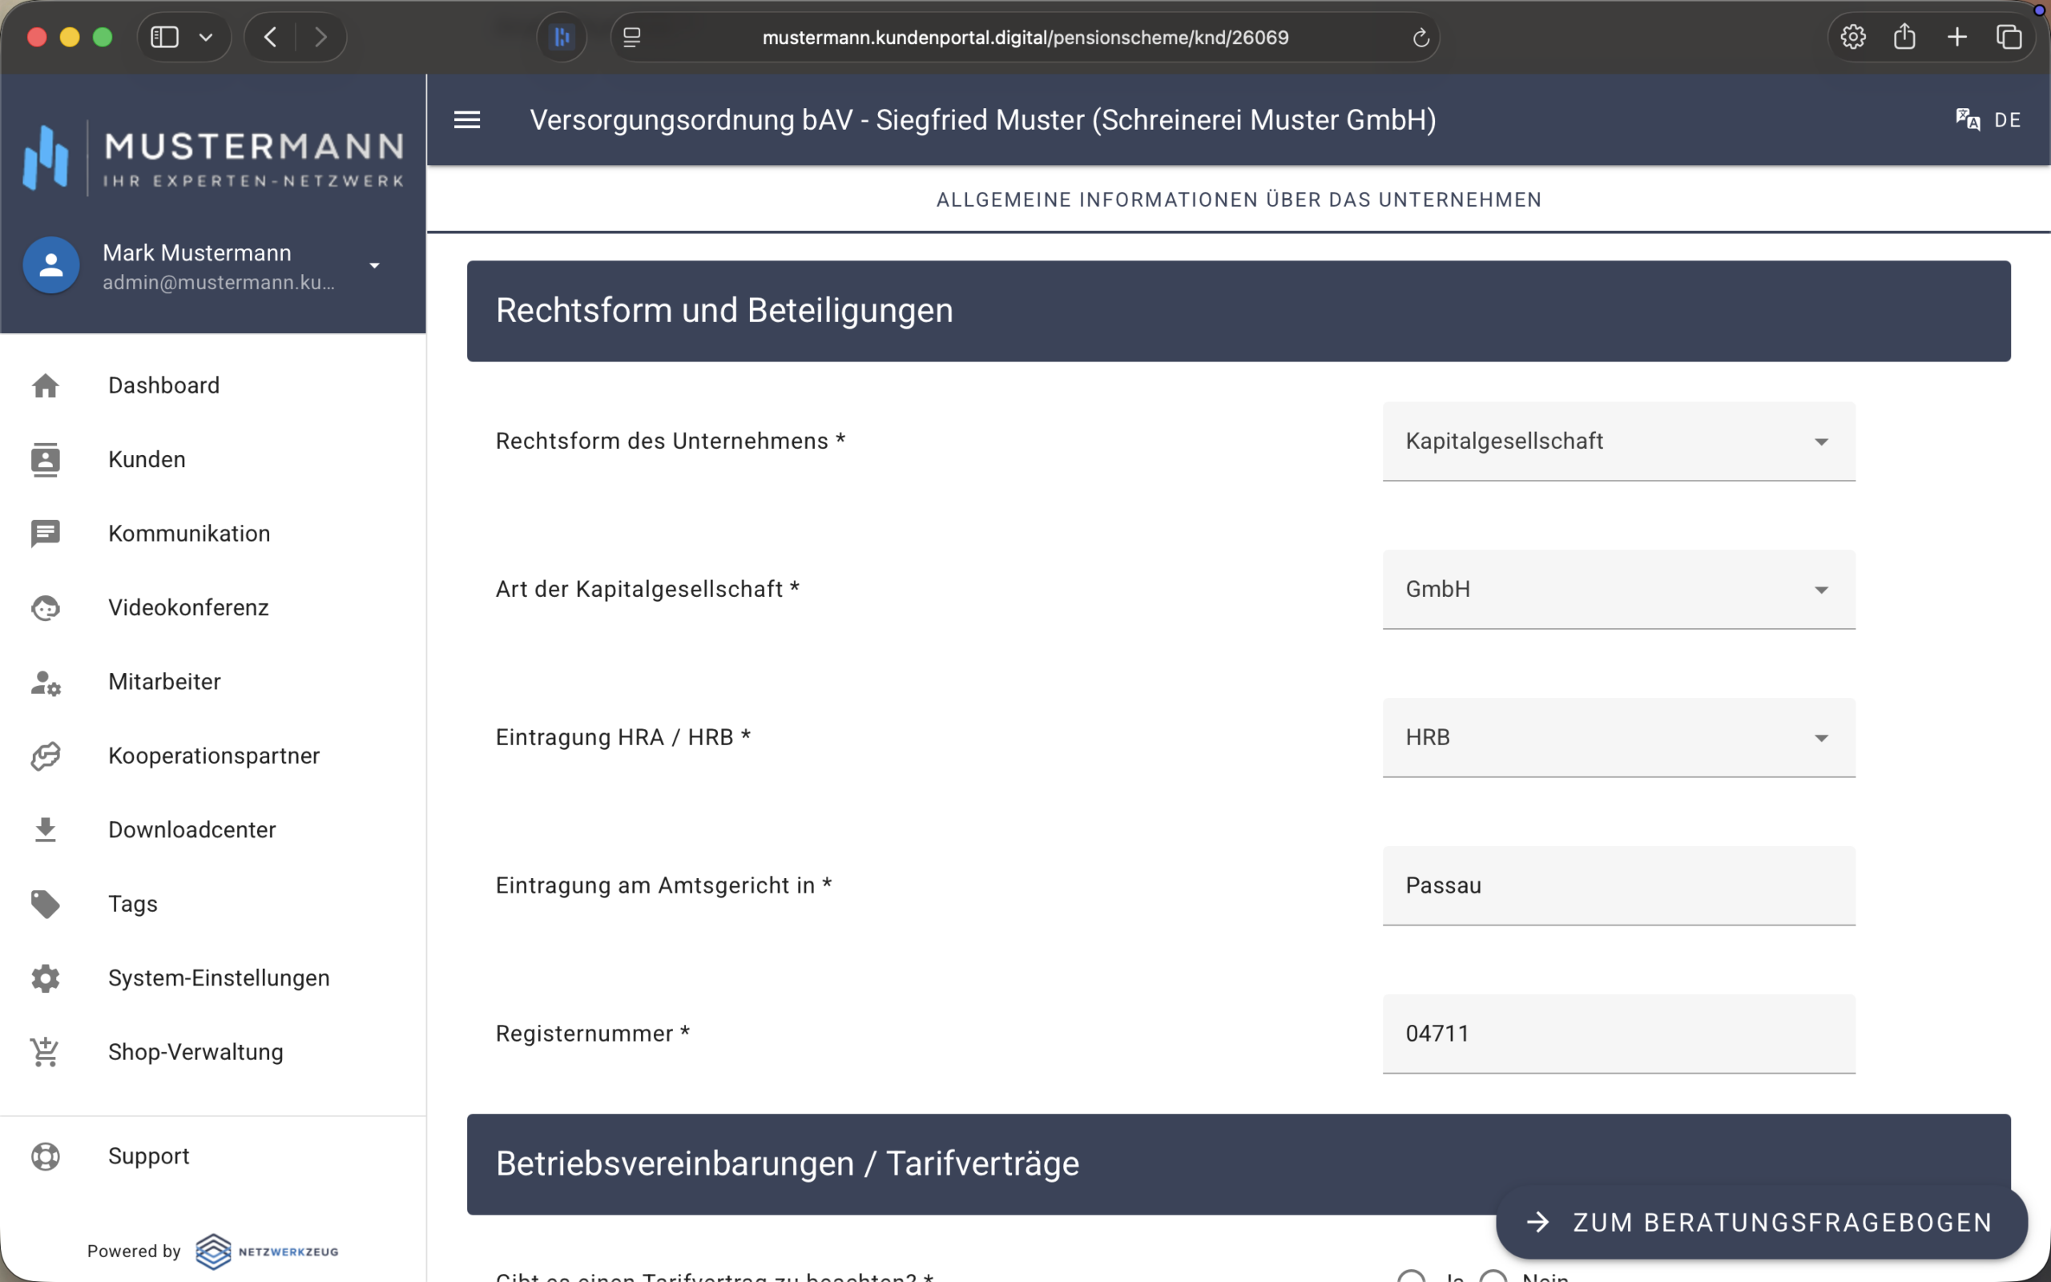Click the Safari Share toolbar icon

point(1904,38)
